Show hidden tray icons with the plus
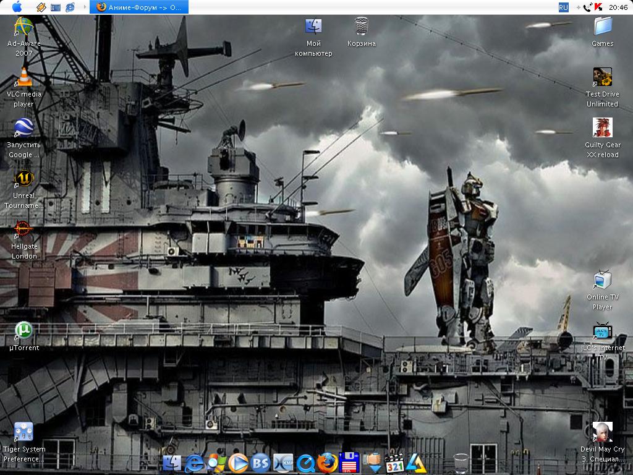This screenshot has width=633, height=475. pos(579,7)
